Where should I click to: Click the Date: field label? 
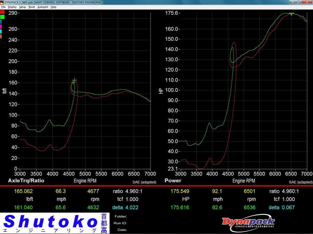pos(122,230)
